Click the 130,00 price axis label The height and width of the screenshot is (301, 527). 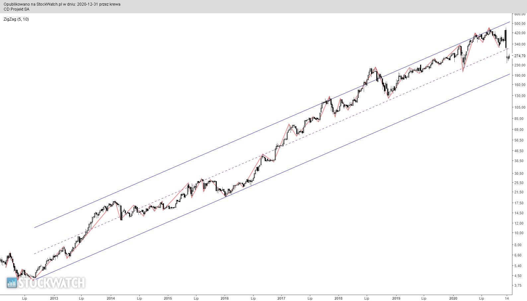[x=520, y=96]
